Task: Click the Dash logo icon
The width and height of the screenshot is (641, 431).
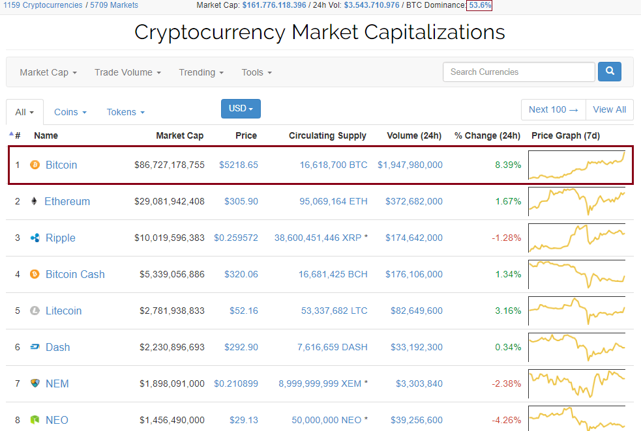Action: [35, 347]
